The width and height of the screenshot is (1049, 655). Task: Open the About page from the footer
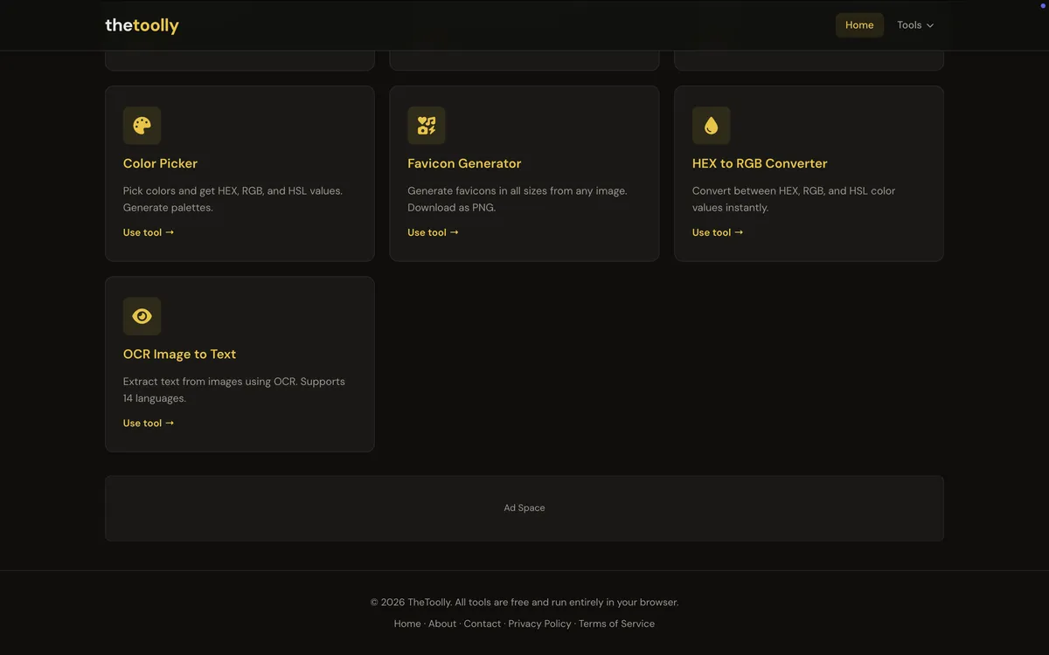tap(442, 623)
